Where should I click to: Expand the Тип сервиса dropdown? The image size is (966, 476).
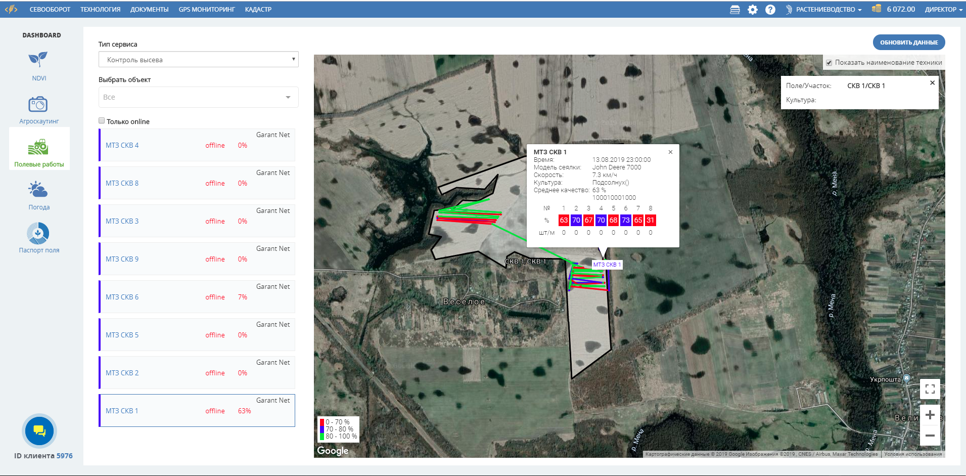198,60
